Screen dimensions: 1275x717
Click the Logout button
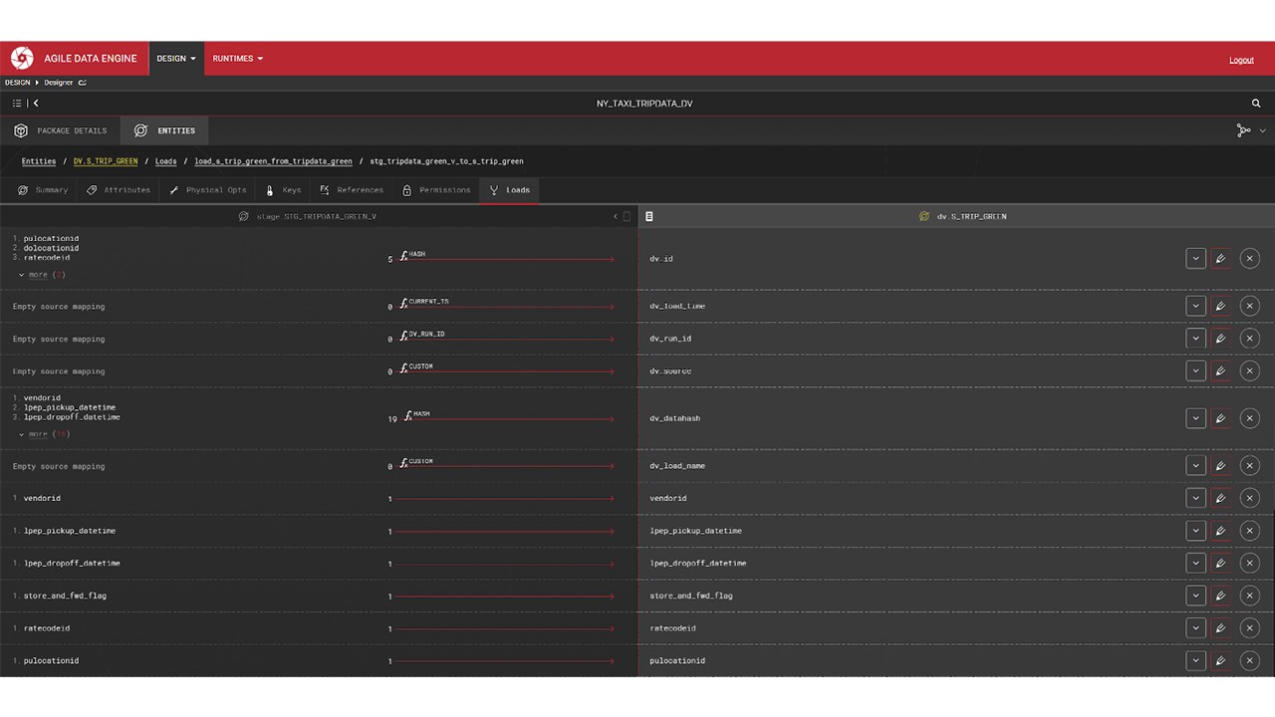coord(1241,60)
